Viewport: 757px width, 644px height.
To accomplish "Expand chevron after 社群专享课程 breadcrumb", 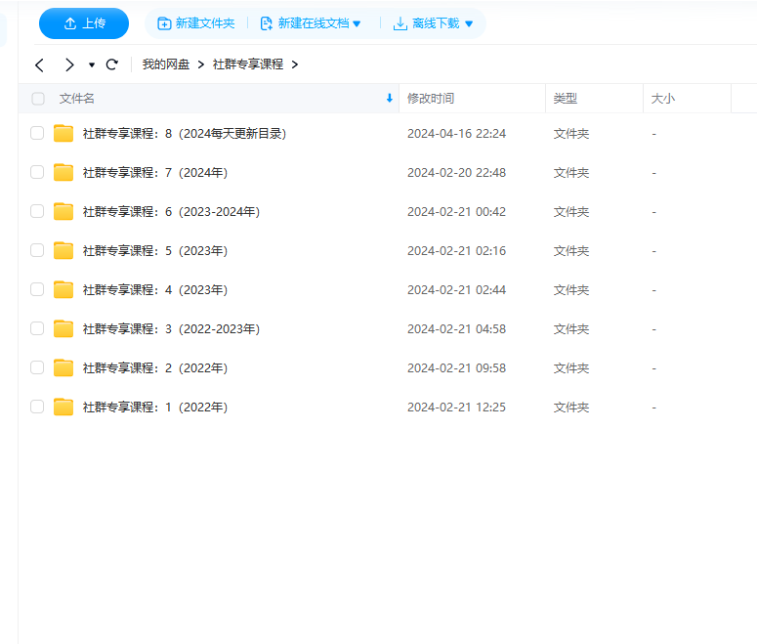I will [295, 64].
